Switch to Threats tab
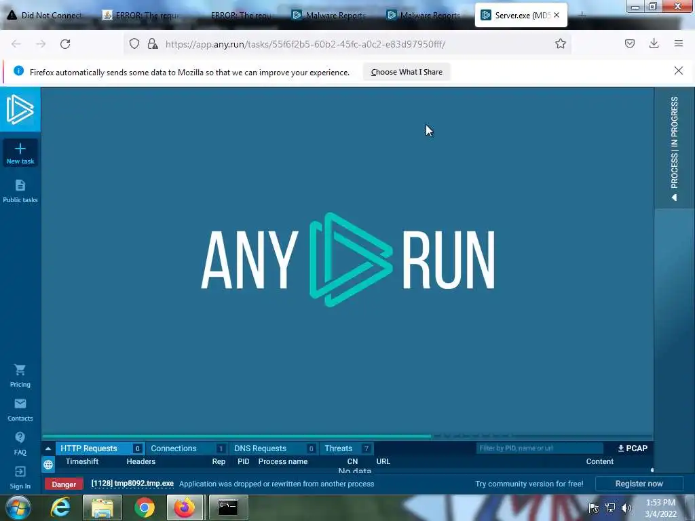Image resolution: width=695 pixels, height=521 pixels. click(x=347, y=448)
